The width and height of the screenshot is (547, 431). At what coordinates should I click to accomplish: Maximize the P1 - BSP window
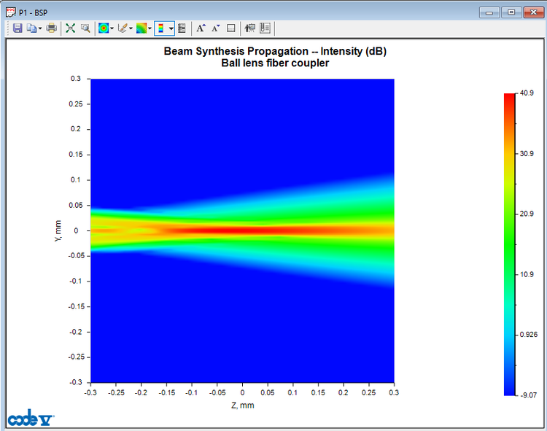tap(511, 12)
